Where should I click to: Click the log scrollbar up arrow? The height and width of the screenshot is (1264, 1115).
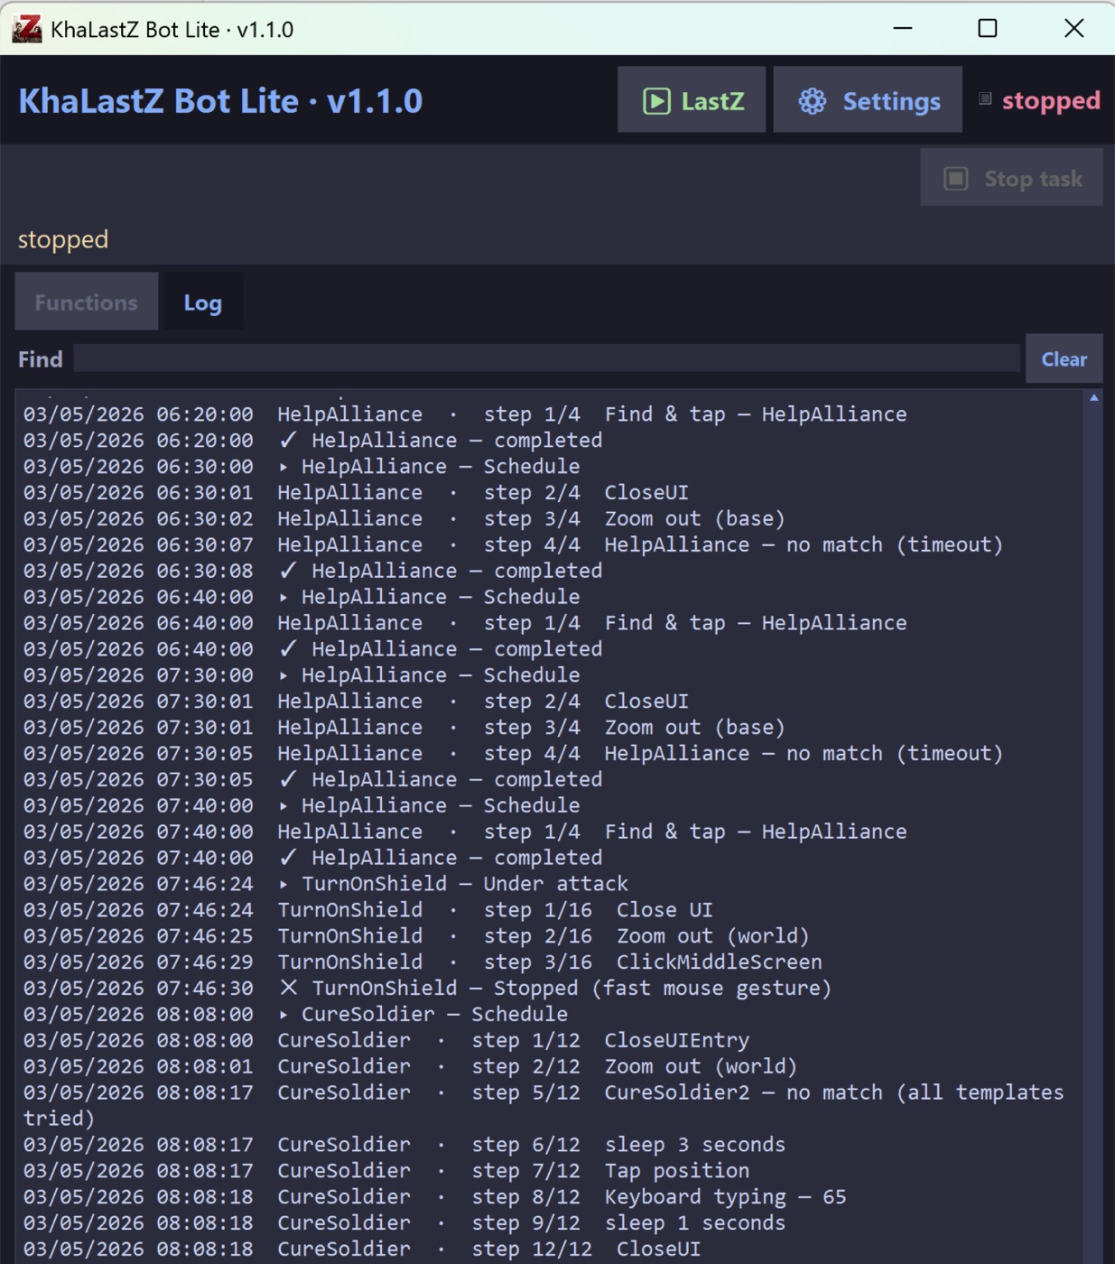tap(1093, 397)
